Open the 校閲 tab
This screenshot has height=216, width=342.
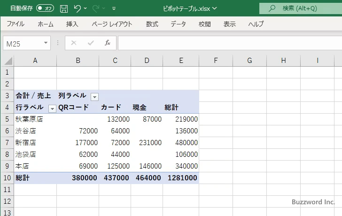point(205,24)
